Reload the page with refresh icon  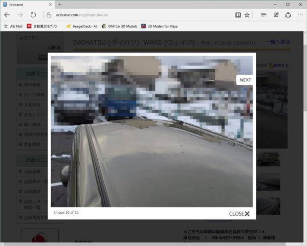click(x=33, y=15)
